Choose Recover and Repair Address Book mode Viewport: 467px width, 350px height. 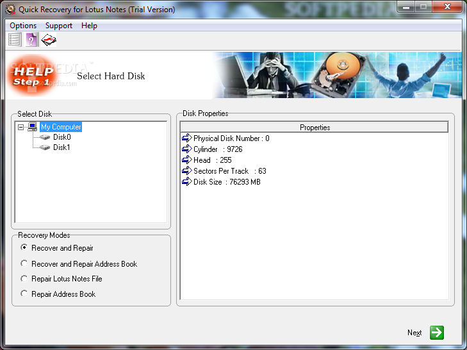[24, 263]
